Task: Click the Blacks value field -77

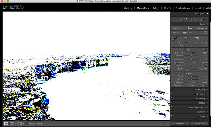Action: [203, 69]
